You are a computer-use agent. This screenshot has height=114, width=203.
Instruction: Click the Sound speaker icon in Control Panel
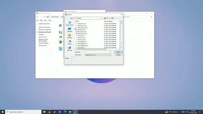(60, 37)
